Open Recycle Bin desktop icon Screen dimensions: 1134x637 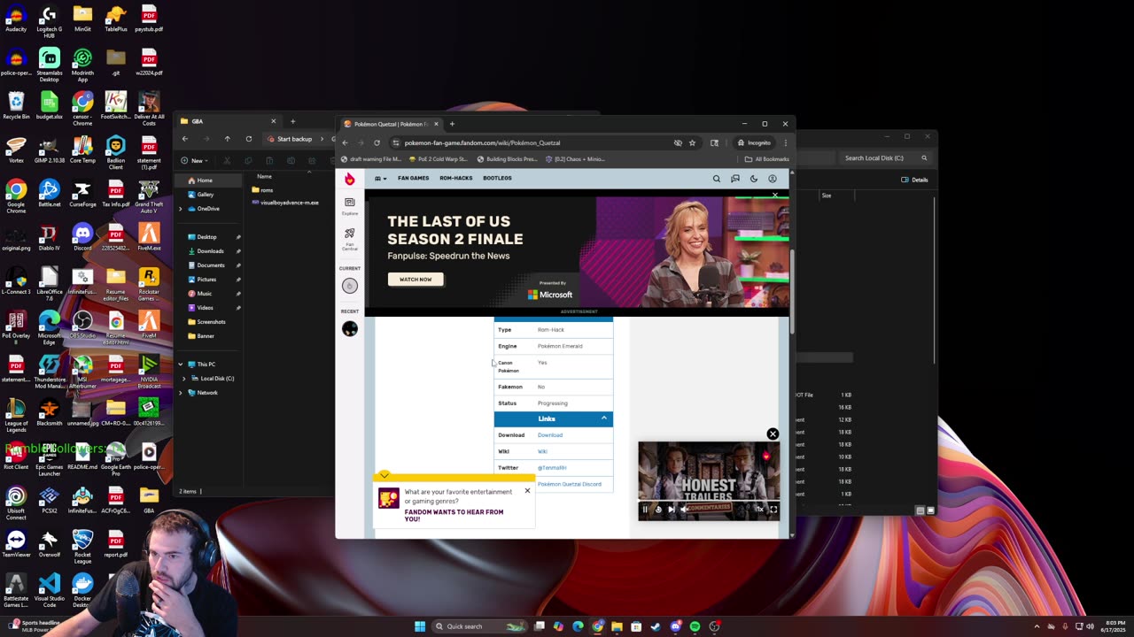[16, 106]
